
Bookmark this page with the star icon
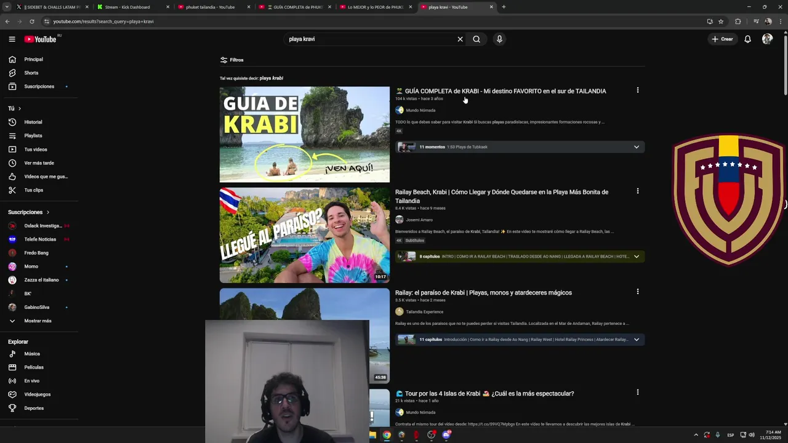(x=721, y=22)
